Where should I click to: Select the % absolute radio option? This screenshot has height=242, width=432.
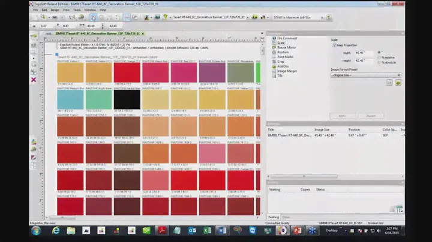pos(379,62)
